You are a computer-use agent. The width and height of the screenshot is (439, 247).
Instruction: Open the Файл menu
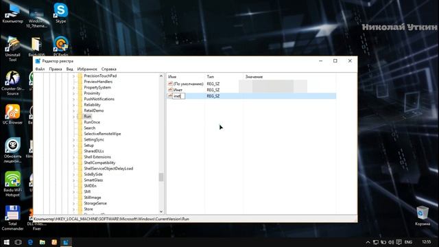click(x=40, y=69)
